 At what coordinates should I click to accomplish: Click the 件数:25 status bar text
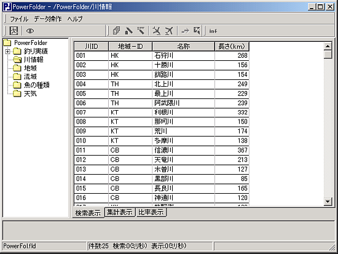(98, 246)
